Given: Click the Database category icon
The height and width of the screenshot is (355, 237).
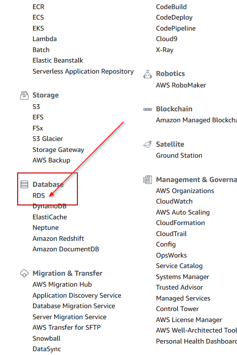Looking at the screenshot, I should (24, 184).
